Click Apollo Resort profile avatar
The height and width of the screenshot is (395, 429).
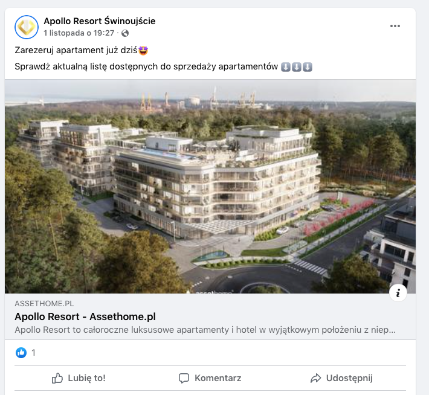[x=26, y=27]
